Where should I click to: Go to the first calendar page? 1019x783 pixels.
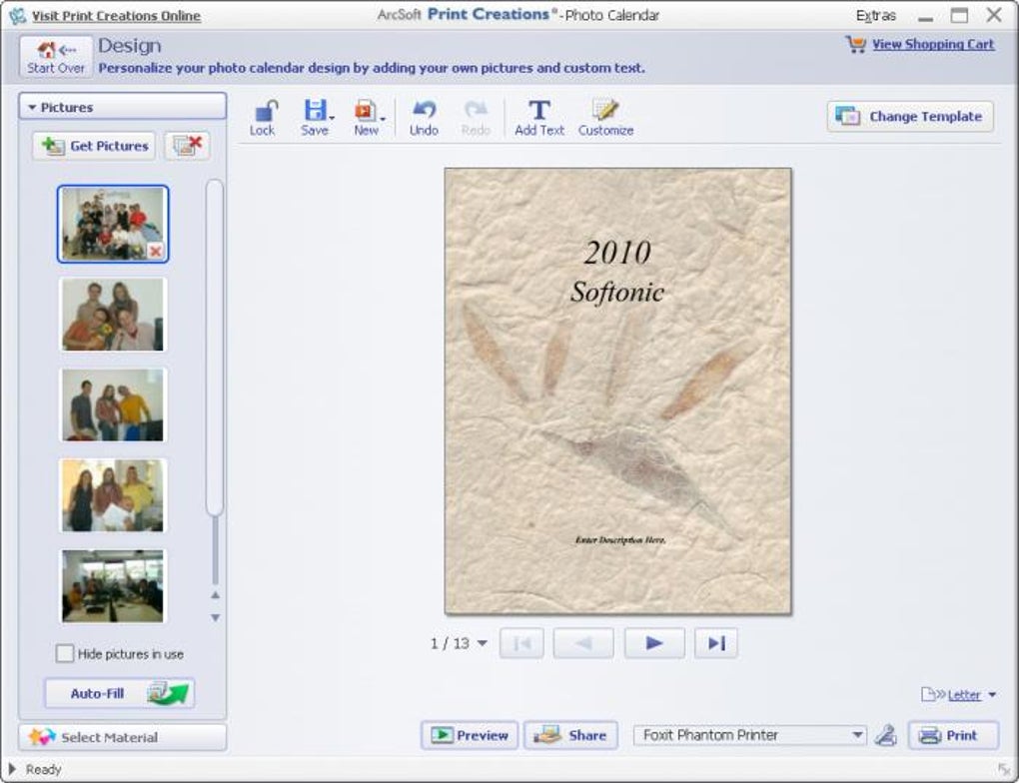[x=521, y=643]
